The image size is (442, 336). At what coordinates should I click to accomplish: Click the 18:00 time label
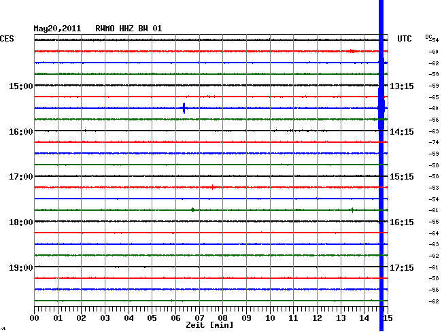coord(21,222)
